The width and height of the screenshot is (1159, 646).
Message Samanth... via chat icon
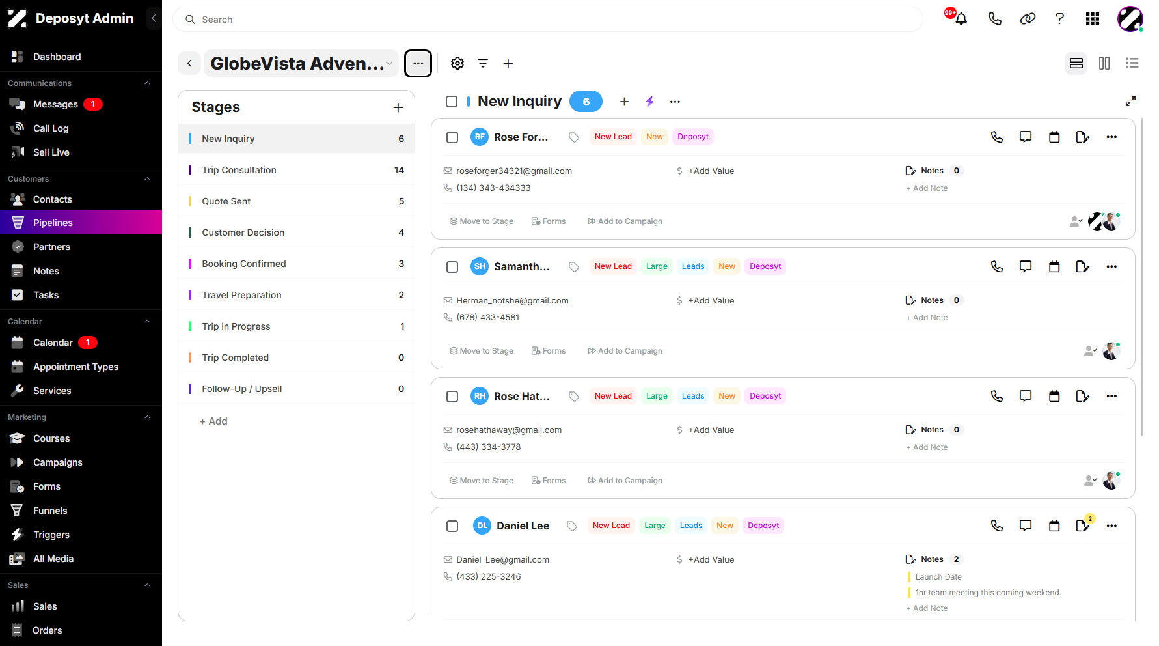1026,266
